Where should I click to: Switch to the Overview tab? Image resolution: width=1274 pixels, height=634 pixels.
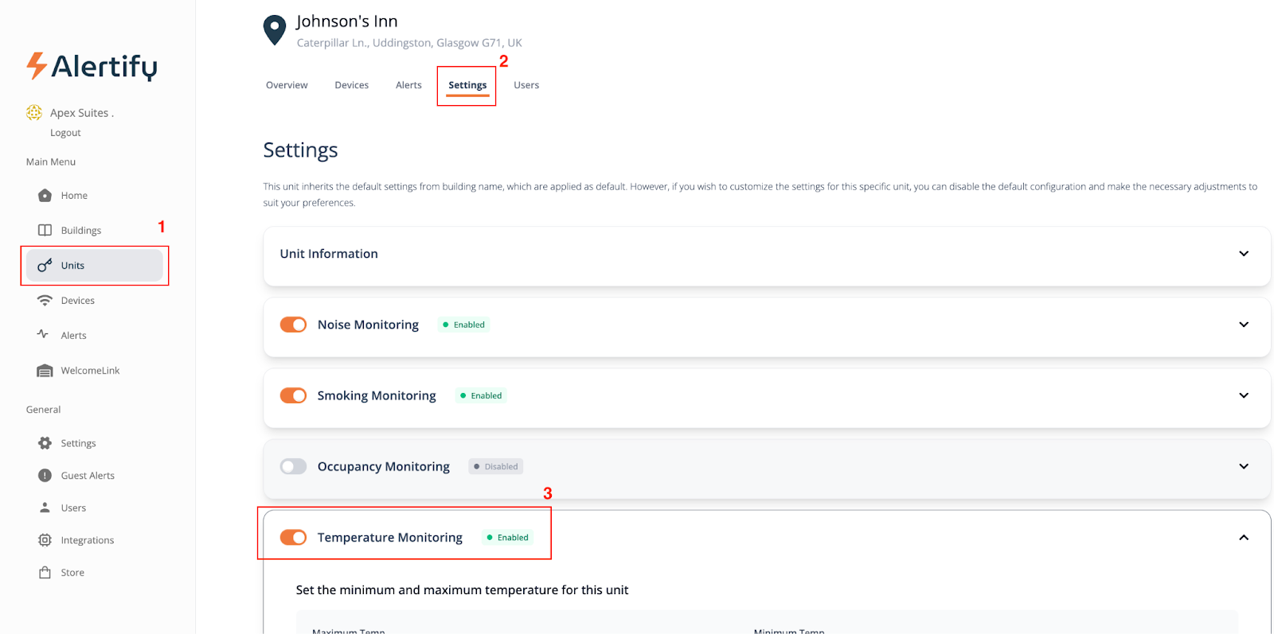287,85
